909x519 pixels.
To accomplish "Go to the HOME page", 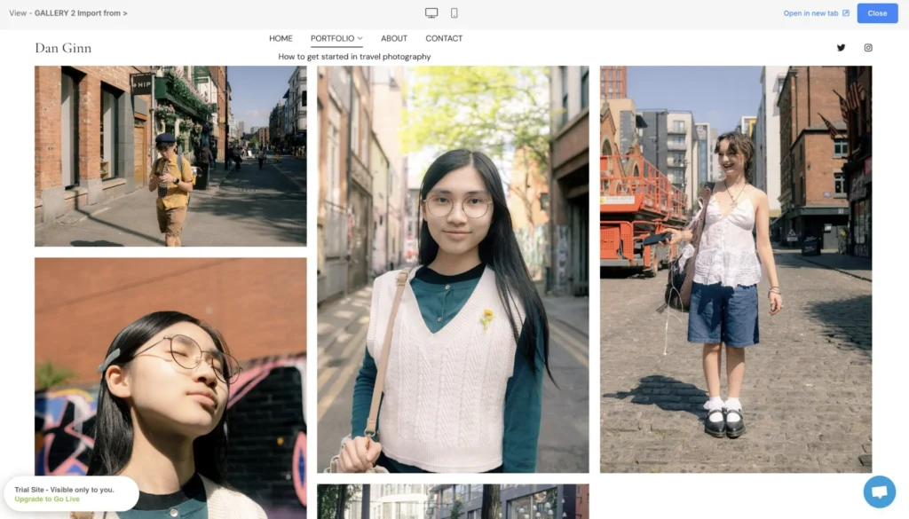I will 281,38.
